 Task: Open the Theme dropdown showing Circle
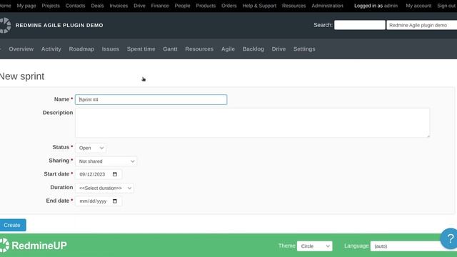(314, 246)
